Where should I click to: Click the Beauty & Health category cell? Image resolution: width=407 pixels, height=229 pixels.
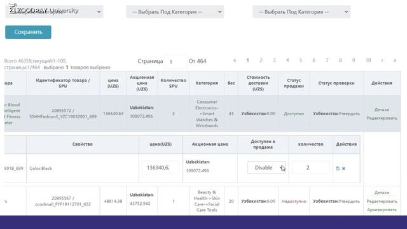207,201
